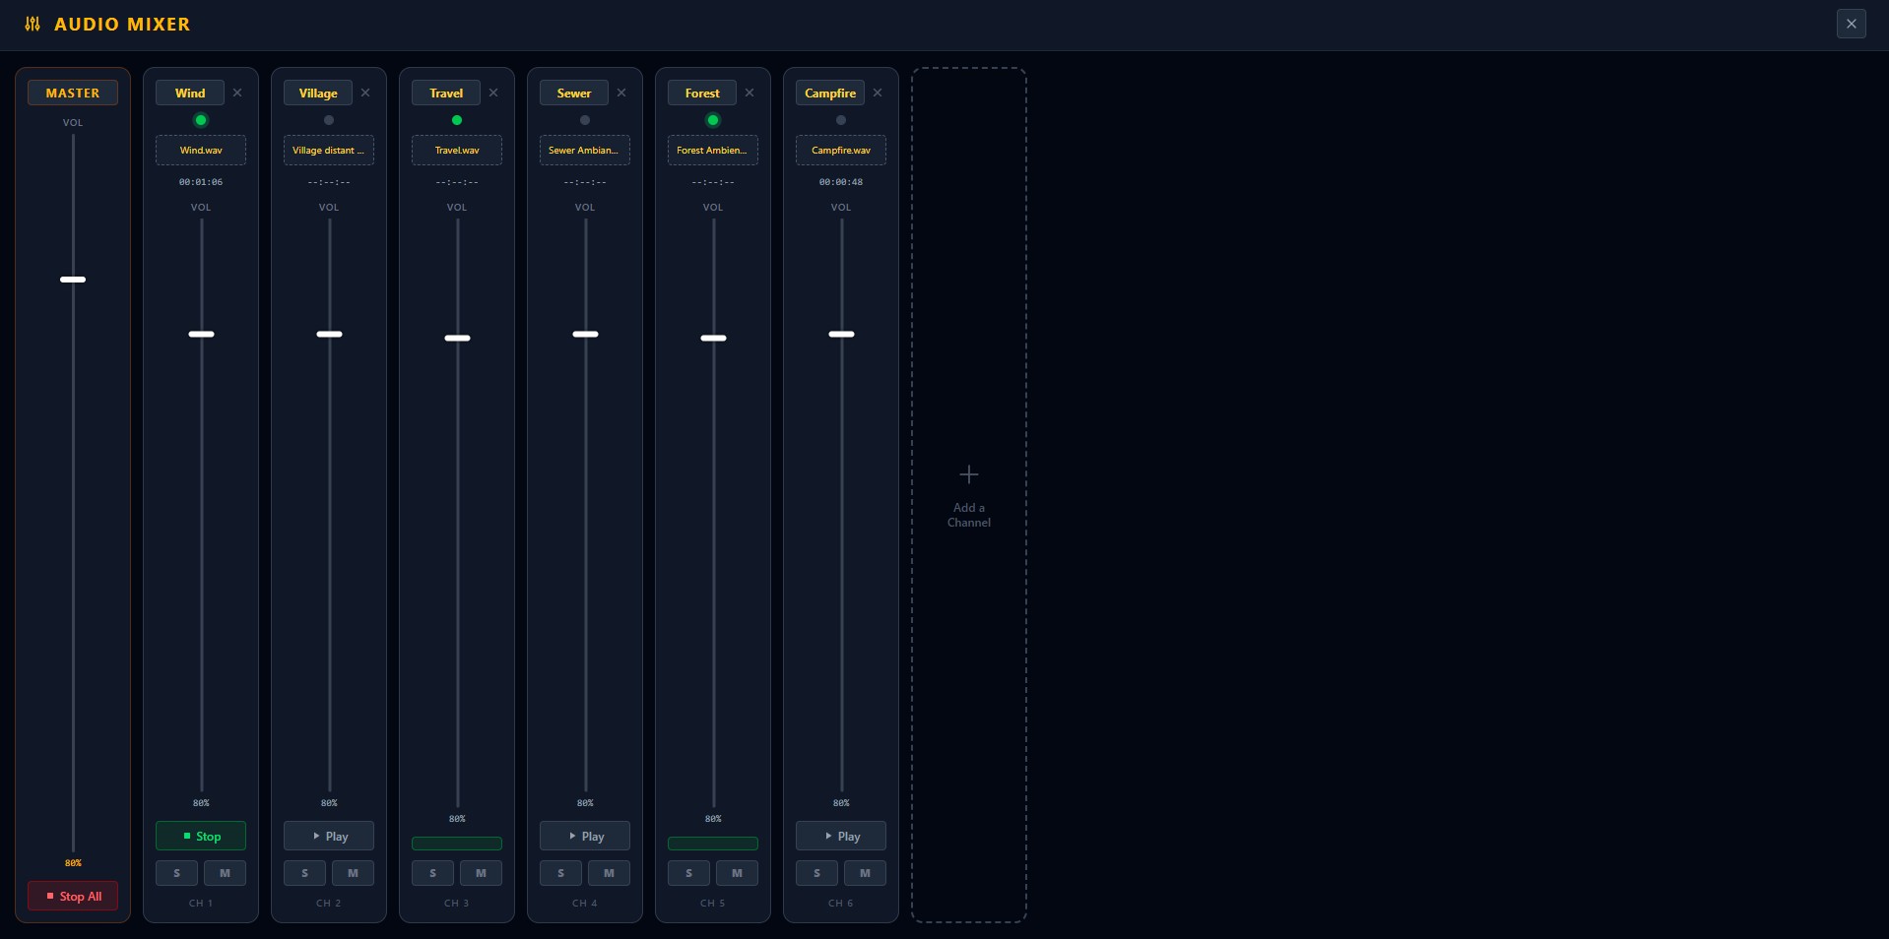Remove the Wind channel with its X icon
The height and width of the screenshot is (939, 1889).
[237, 93]
